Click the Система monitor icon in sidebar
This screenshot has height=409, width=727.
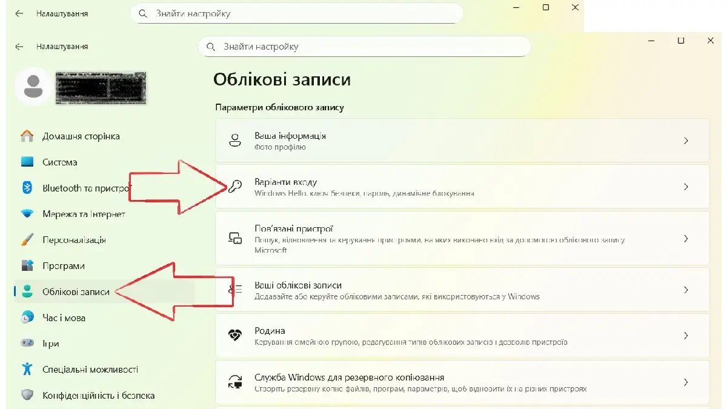coord(27,162)
